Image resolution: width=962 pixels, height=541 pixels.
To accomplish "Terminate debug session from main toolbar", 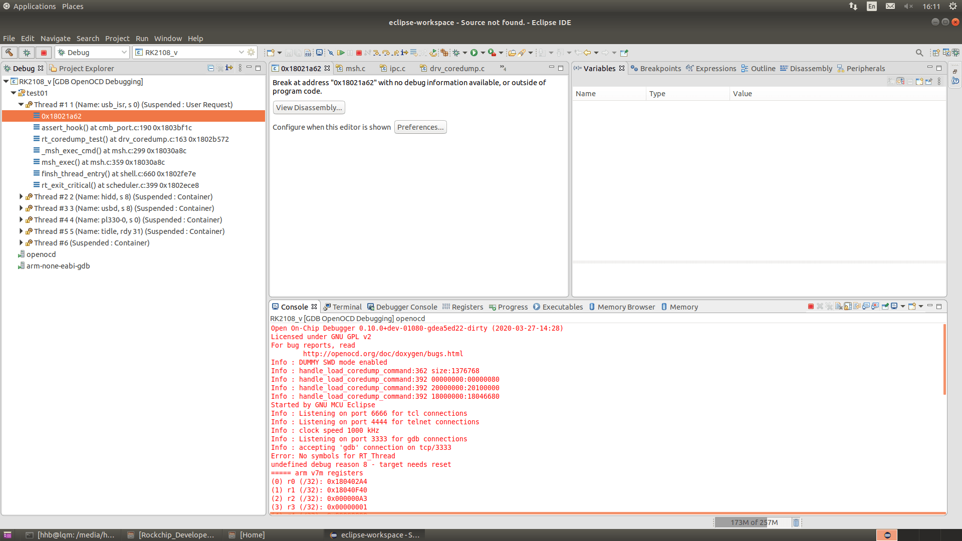I will (359, 53).
